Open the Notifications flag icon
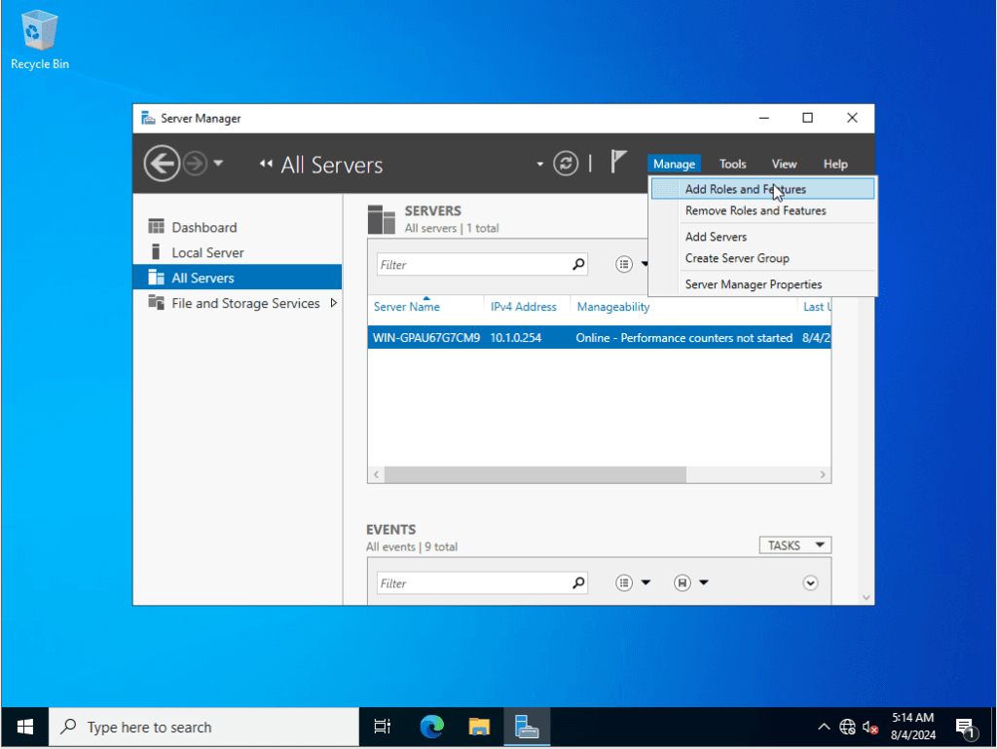Viewport: 997px width, 749px height. (618, 162)
